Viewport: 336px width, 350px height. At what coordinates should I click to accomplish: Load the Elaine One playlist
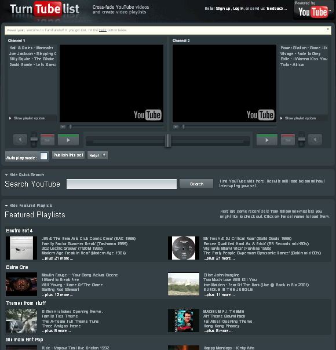click(17, 267)
